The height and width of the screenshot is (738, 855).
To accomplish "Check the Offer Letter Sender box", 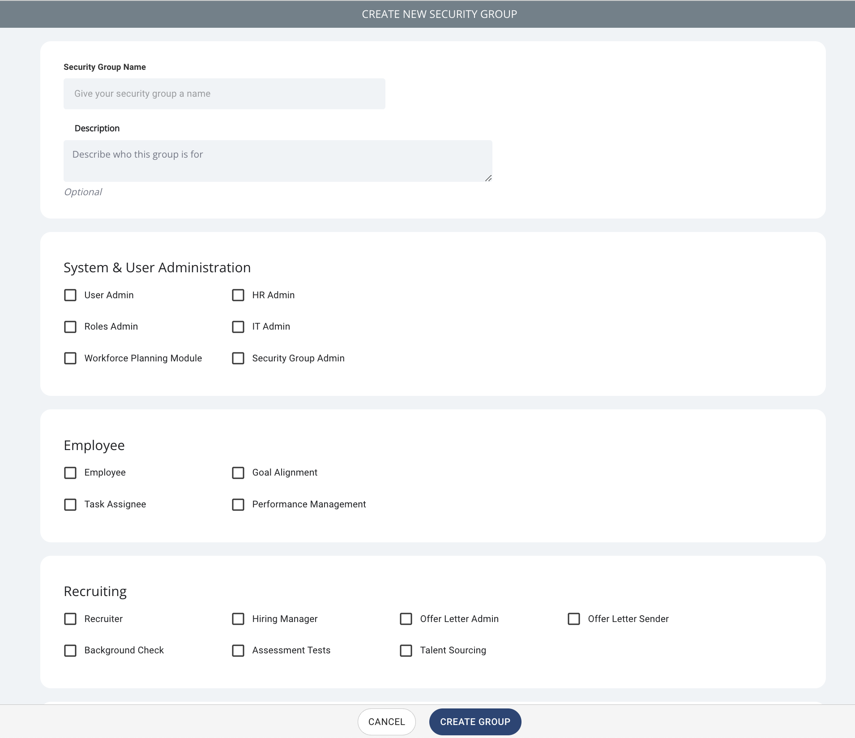I will click(574, 619).
